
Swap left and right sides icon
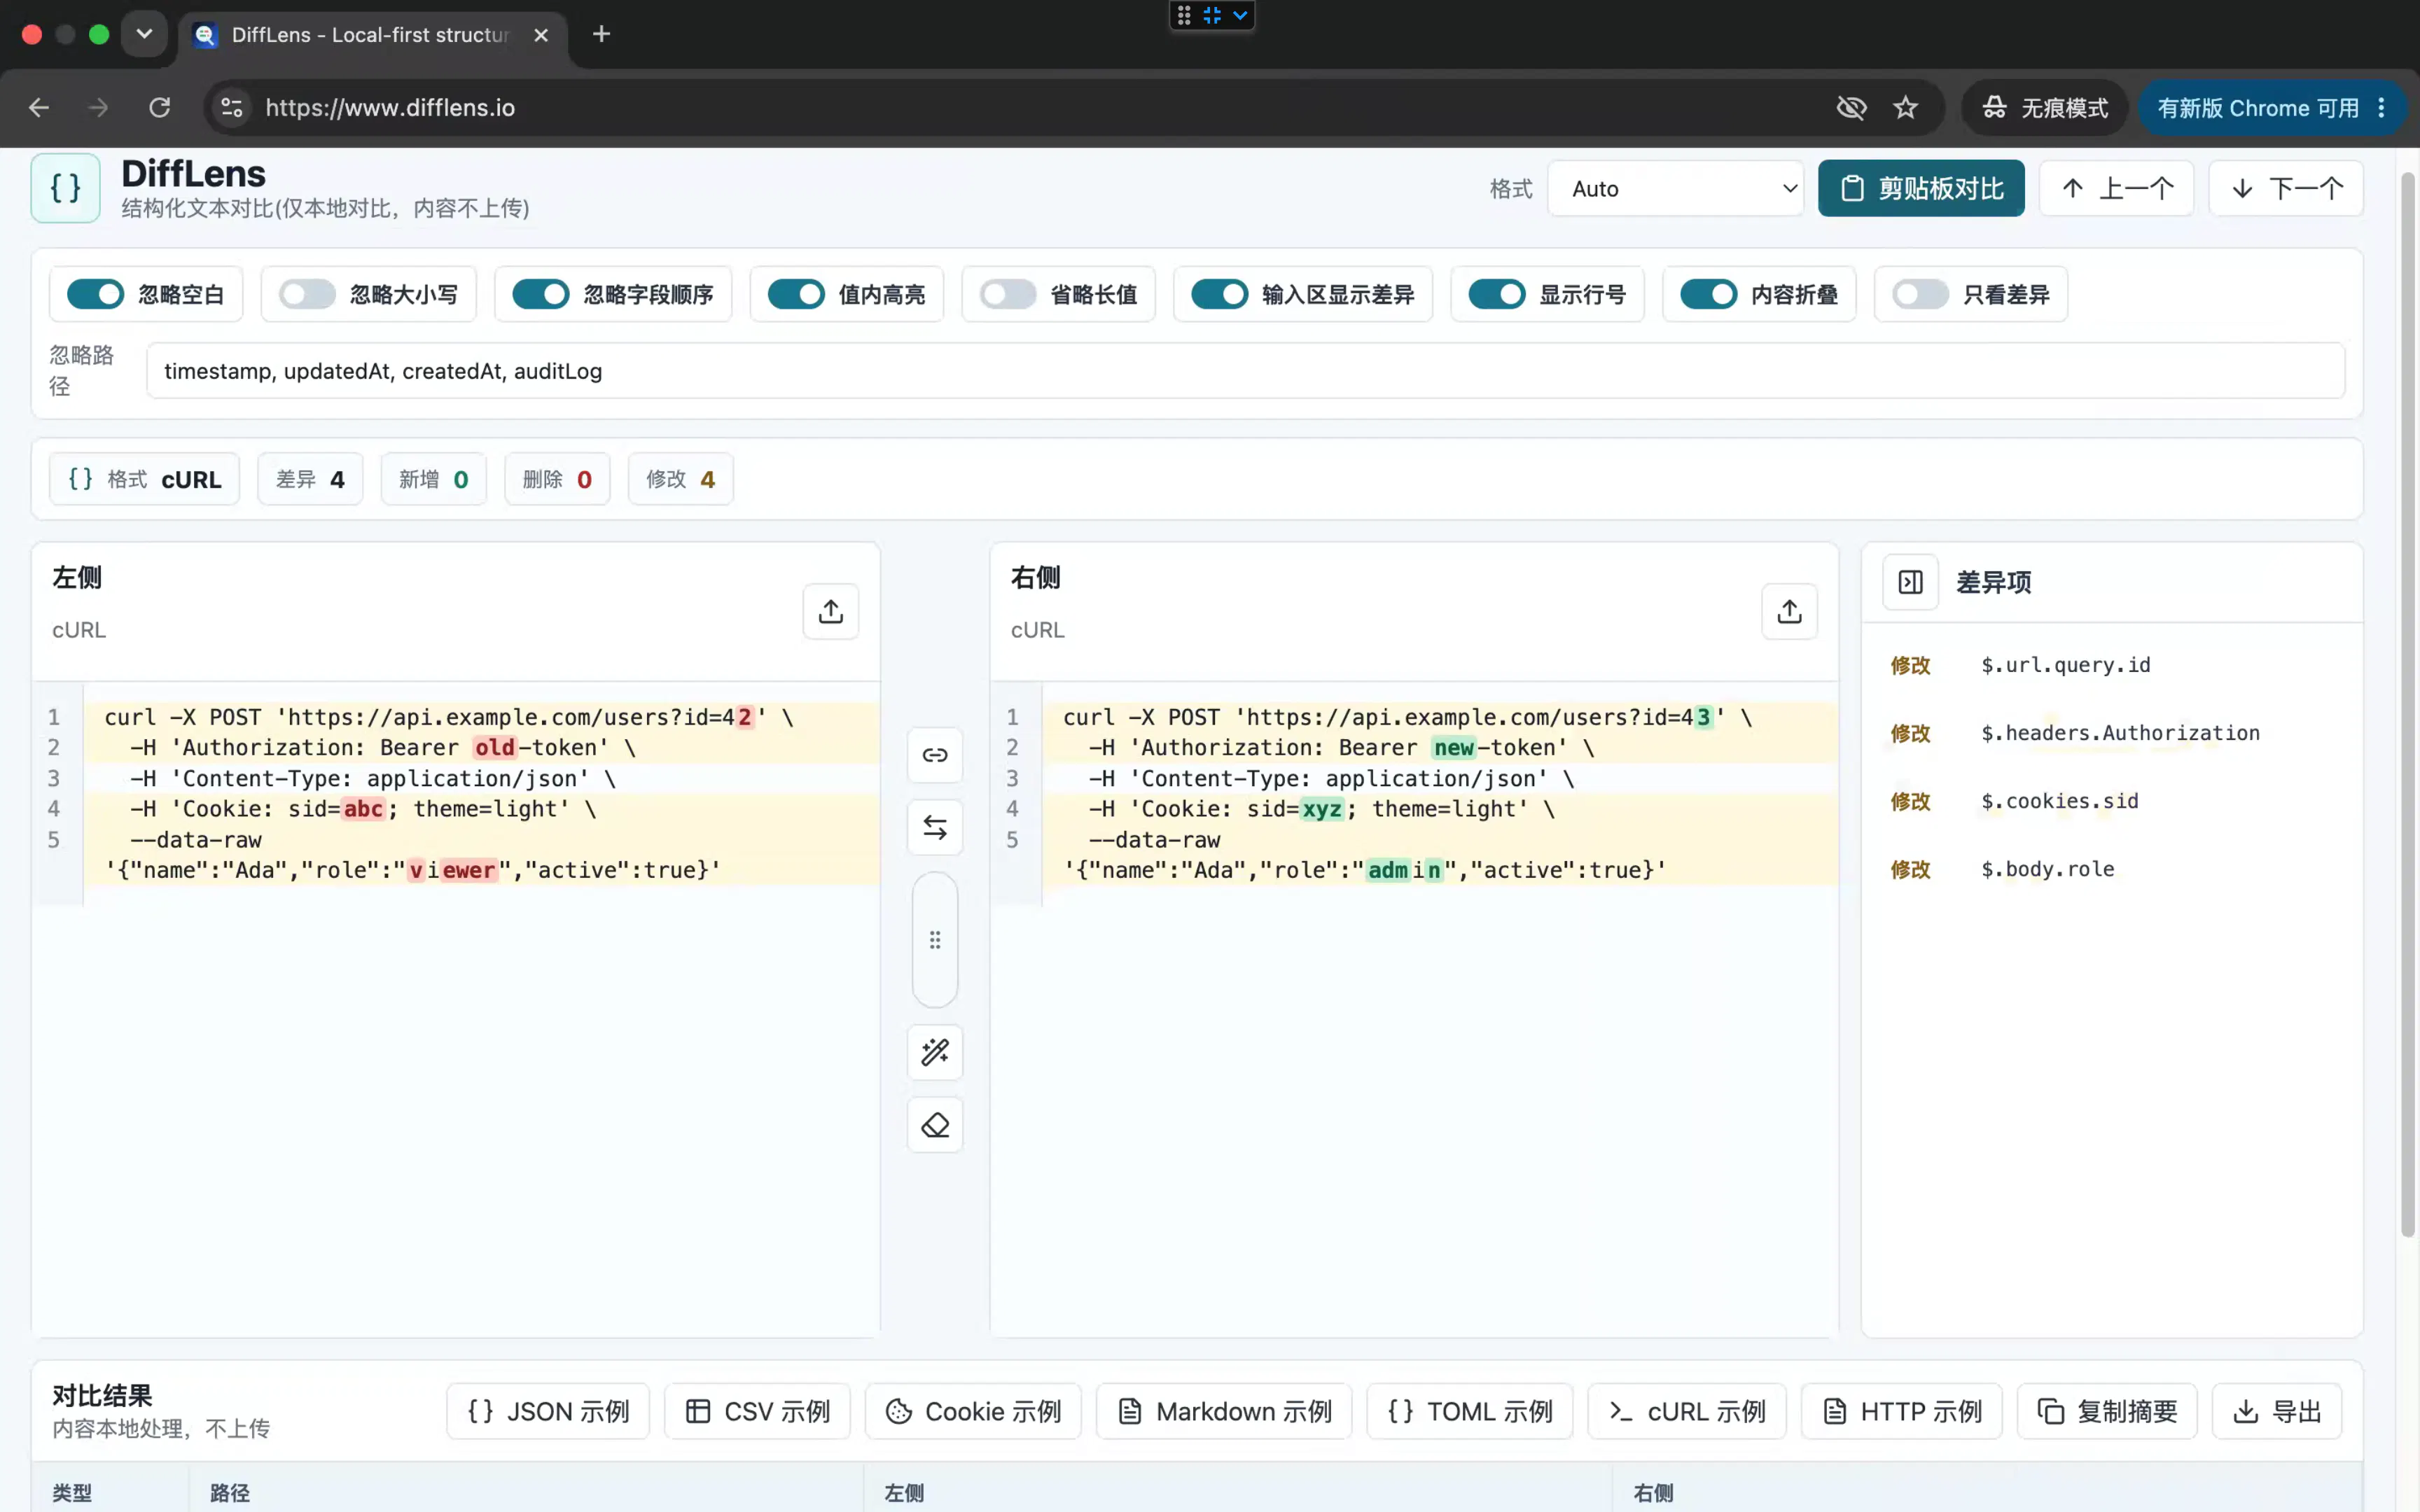[935, 827]
